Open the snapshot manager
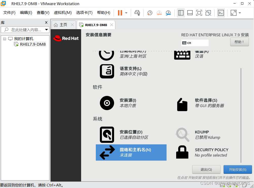 point(168,13)
